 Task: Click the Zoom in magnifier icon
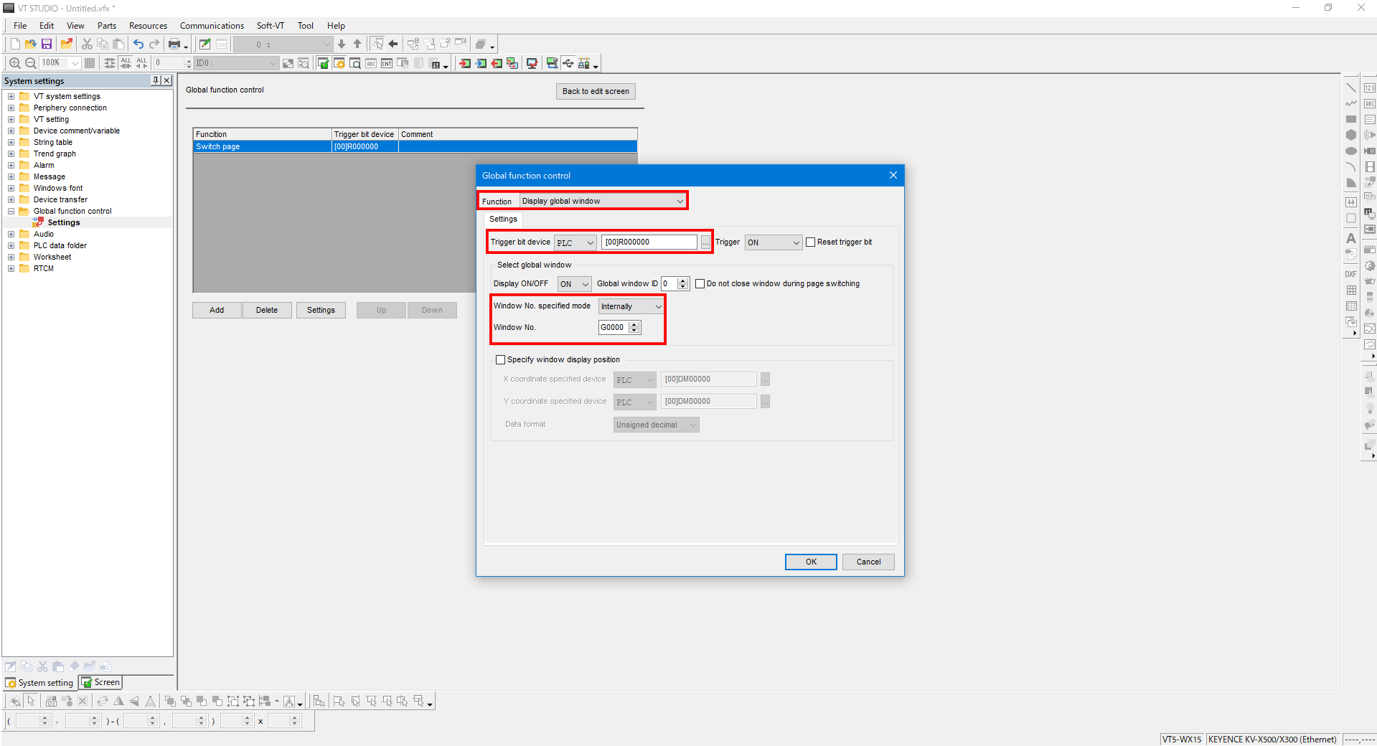click(x=14, y=63)
